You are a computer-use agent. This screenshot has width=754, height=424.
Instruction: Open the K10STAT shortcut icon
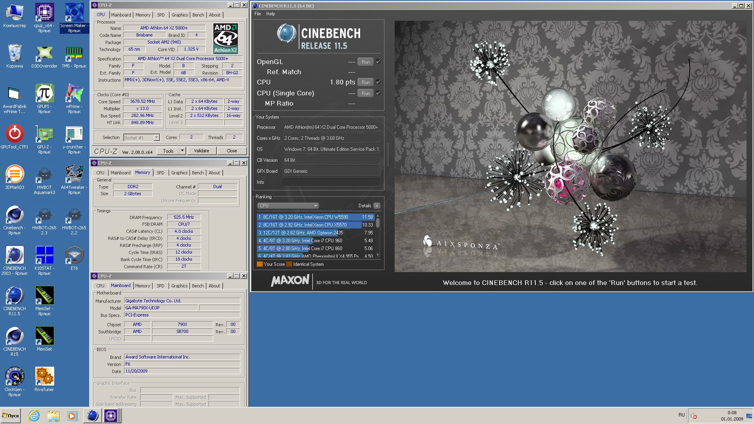44,260
